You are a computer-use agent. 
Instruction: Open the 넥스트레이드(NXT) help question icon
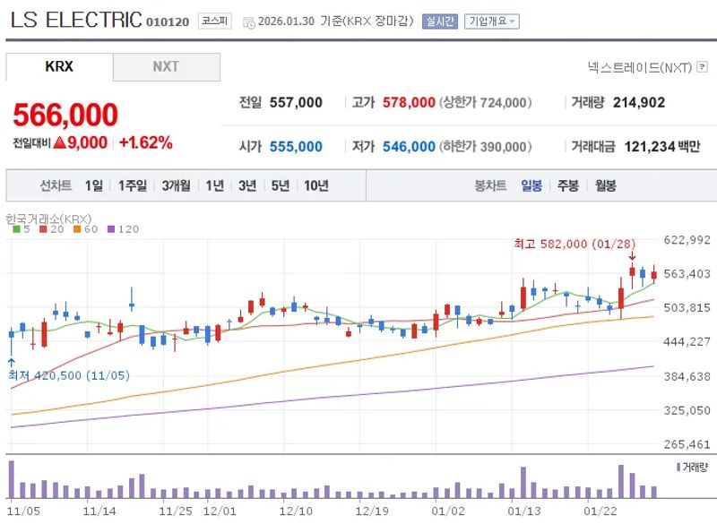point(702,67)
